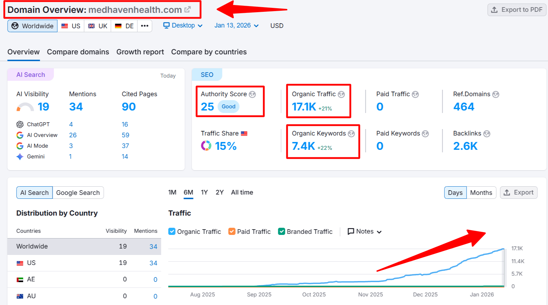Image resolution: width=548 pixels, height=305 pixels.
Task: Click the Traffic Share donut chart
Action: (x=206, y=146)
